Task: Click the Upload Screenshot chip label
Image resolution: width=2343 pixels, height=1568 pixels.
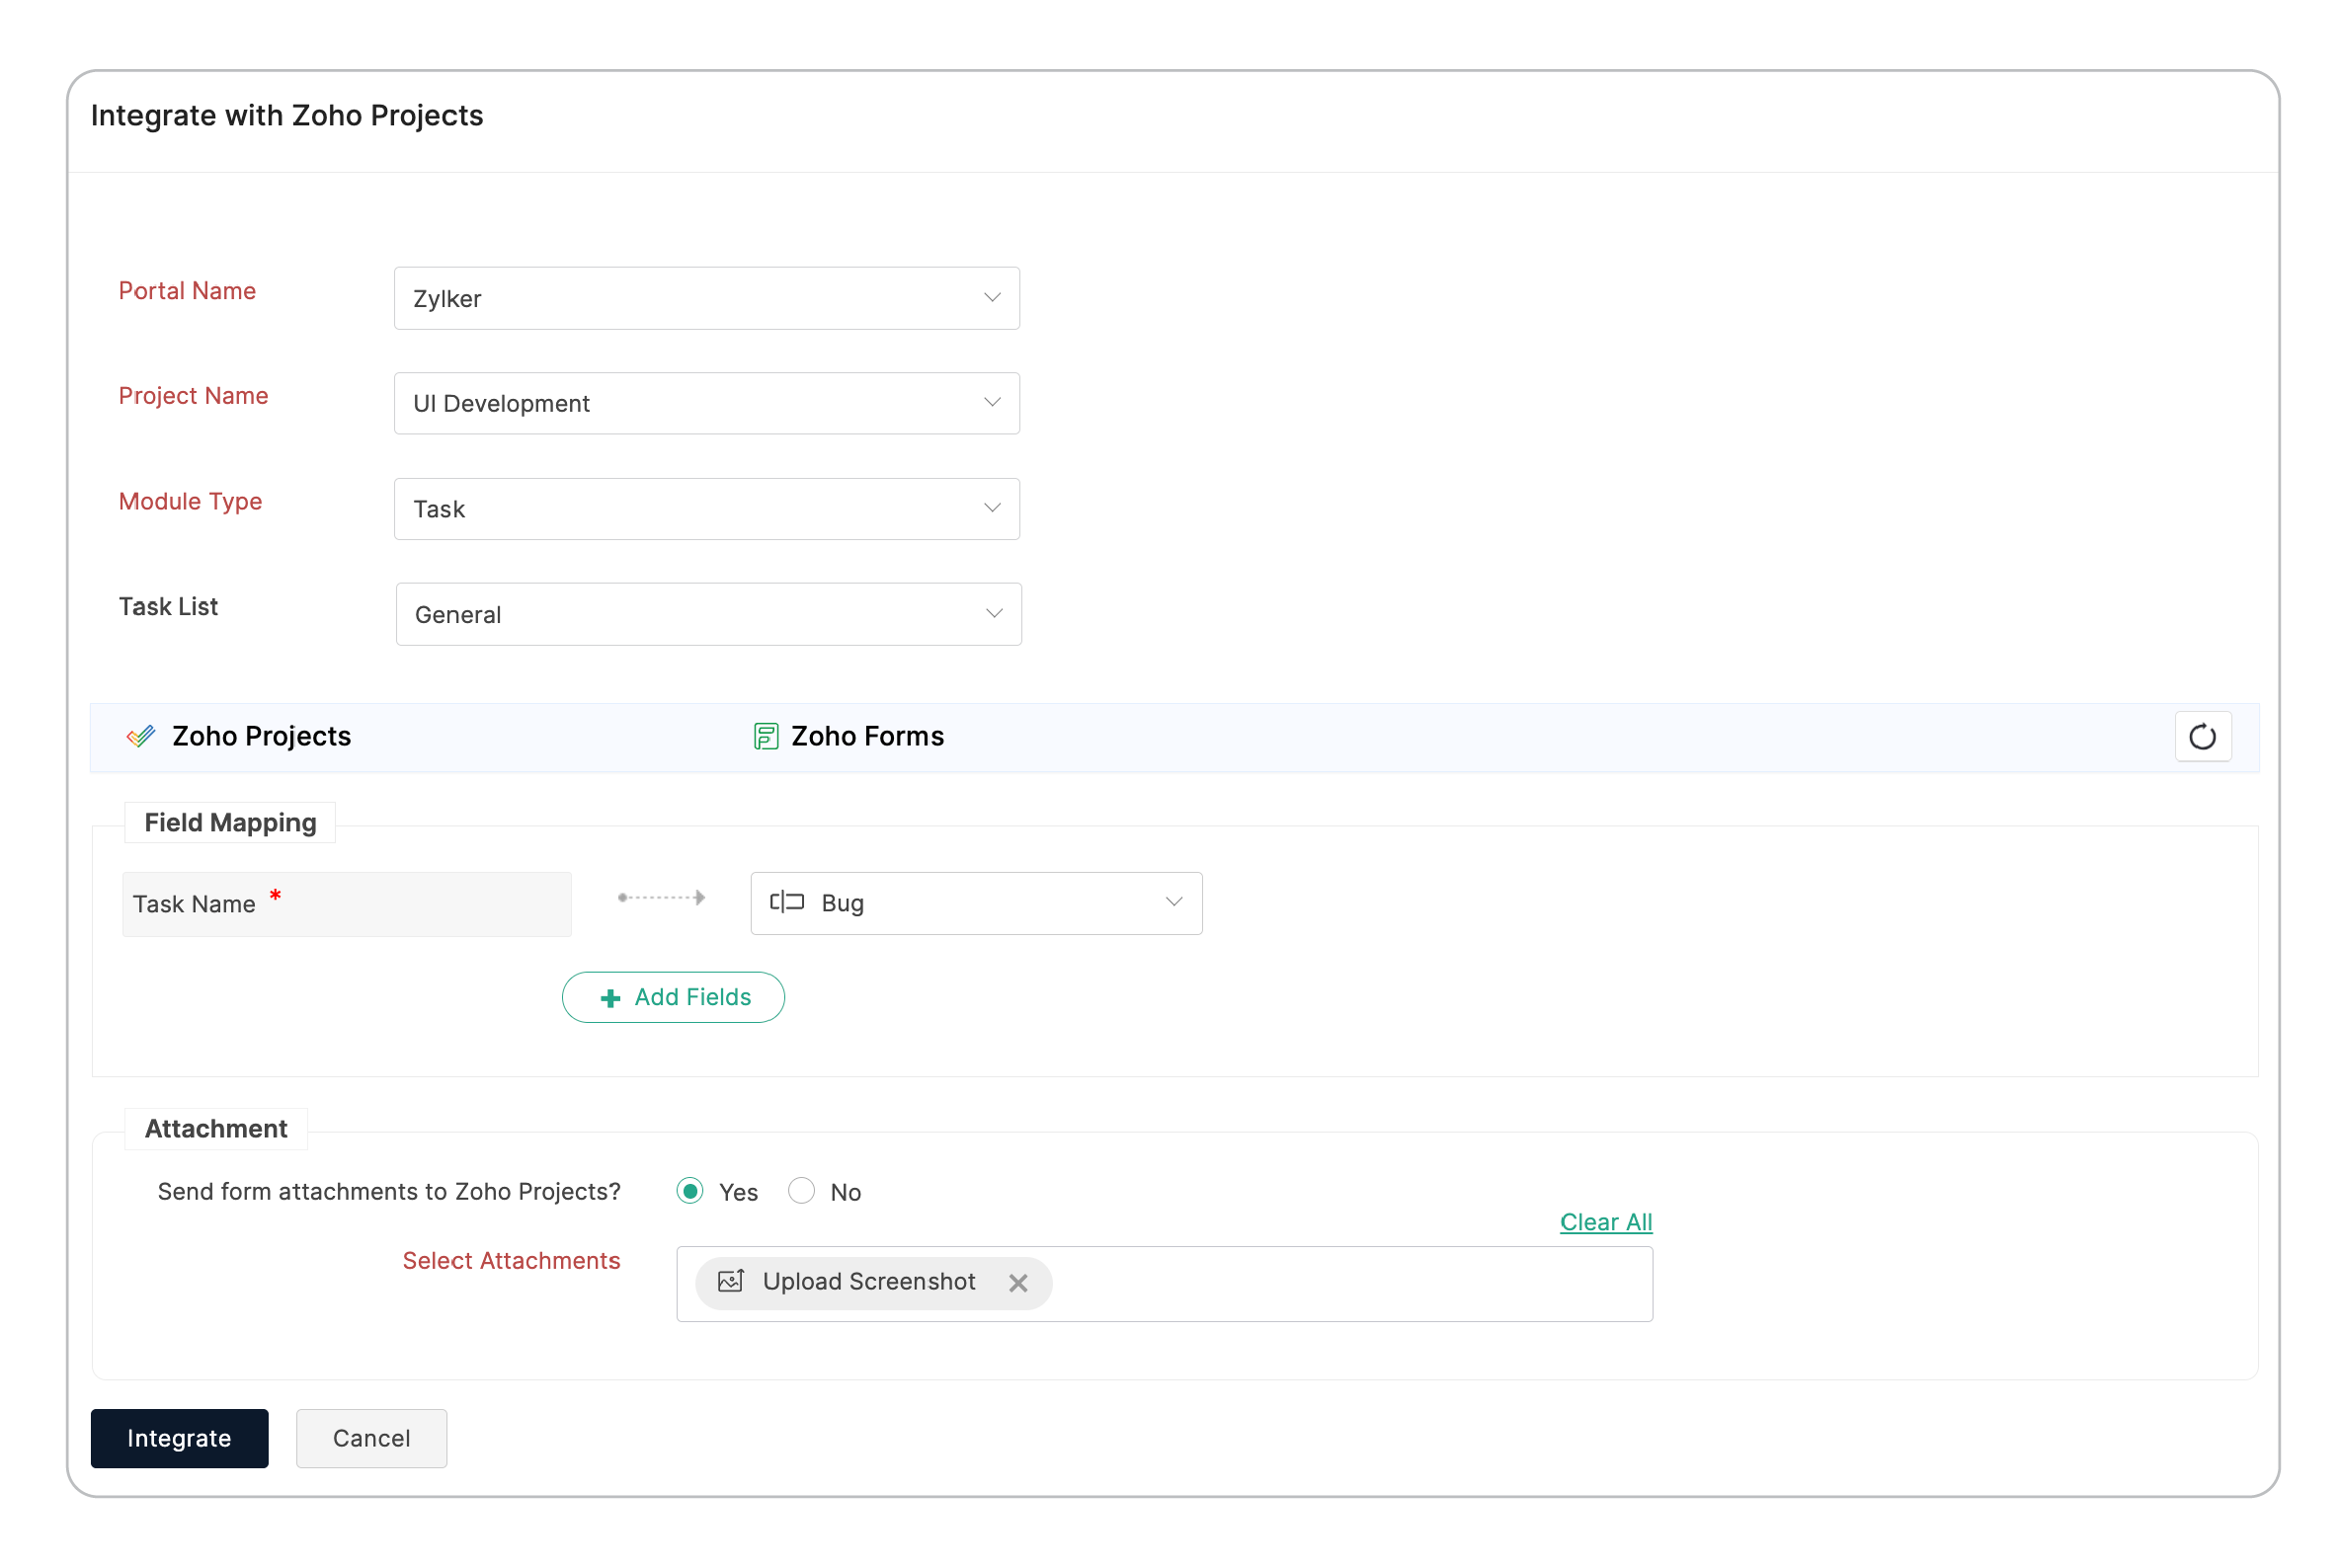Action: 868,1282
